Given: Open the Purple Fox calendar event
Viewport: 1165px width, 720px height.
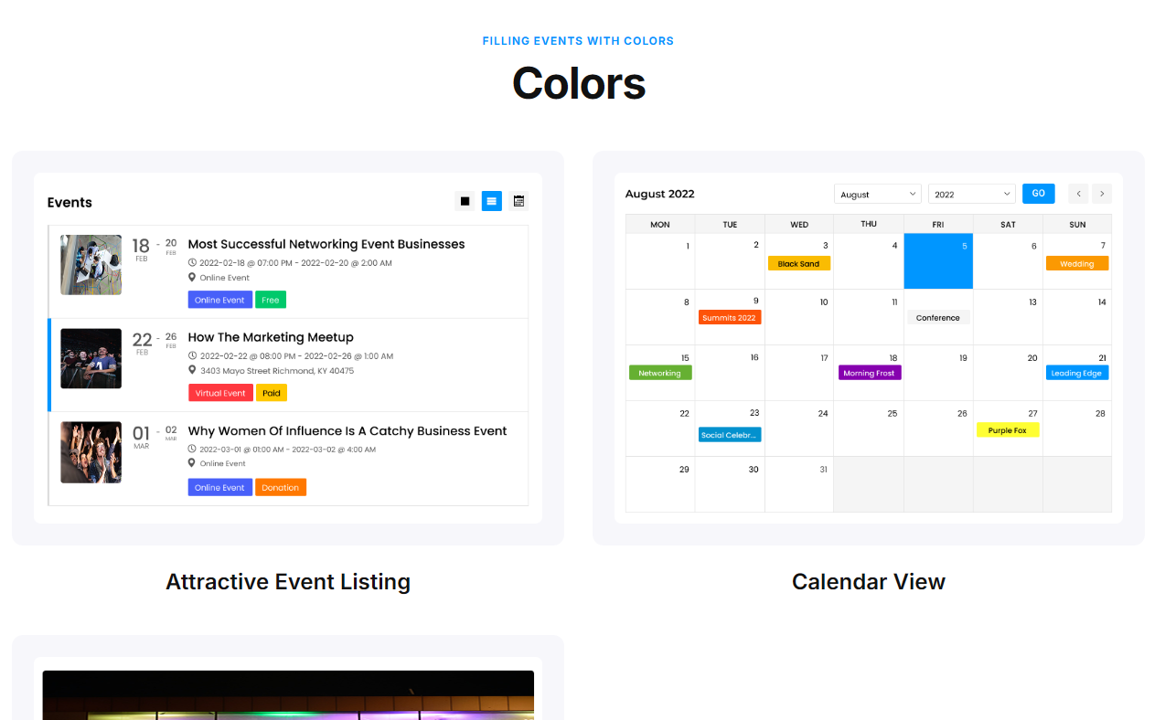Looking at the screenshot, I should [x=1008, y=430].
